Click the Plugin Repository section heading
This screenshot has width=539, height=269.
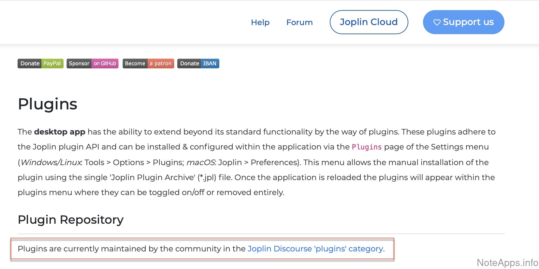click(x=71, y=220)
